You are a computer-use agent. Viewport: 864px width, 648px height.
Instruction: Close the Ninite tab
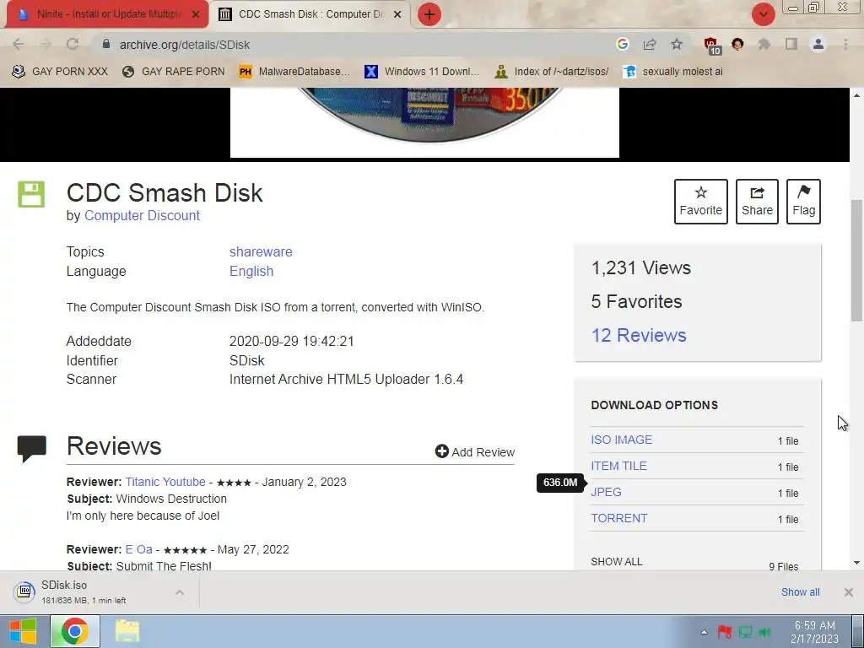[196, 14]
